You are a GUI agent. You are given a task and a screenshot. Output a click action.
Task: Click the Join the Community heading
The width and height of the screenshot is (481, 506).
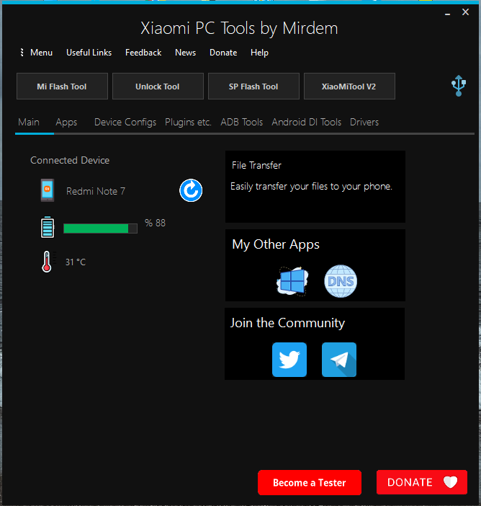pyautogui.click(x=287, y=323)
